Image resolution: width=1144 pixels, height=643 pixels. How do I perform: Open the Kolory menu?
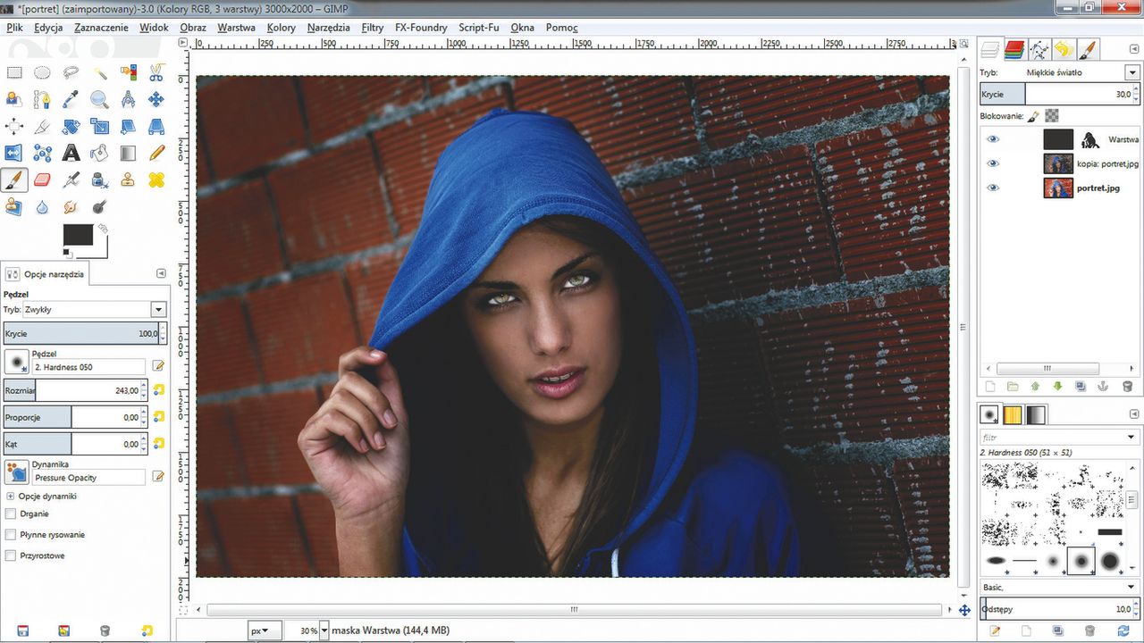click(282, 28)
